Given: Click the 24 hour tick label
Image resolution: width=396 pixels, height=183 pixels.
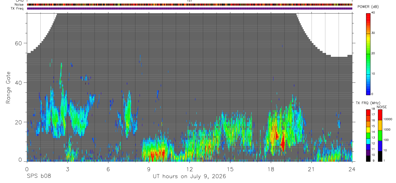Looking at the screenshot, I should [352, 169].
